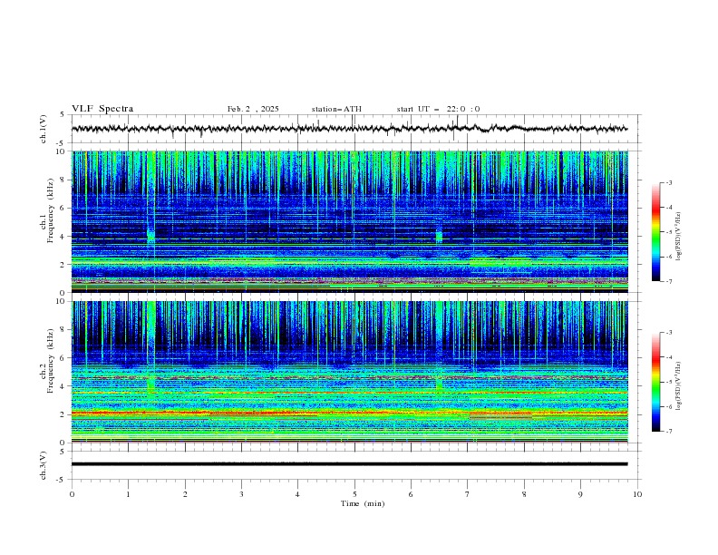Click the ch.1 spectrogram color bar
This screenshot has width=718, height=555.
[x=655, y=232]
